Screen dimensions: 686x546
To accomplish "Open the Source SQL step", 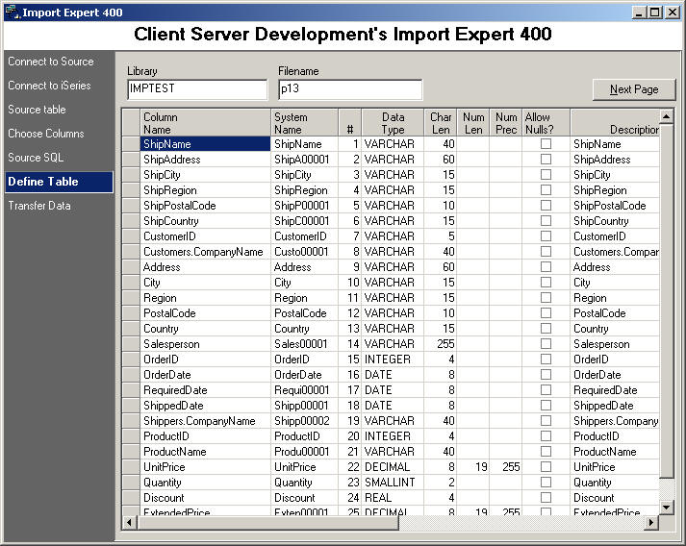I will [36, 158].
